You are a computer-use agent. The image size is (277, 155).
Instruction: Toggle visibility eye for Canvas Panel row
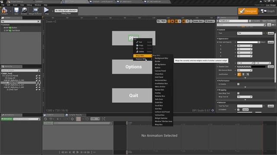pos(39,76)
